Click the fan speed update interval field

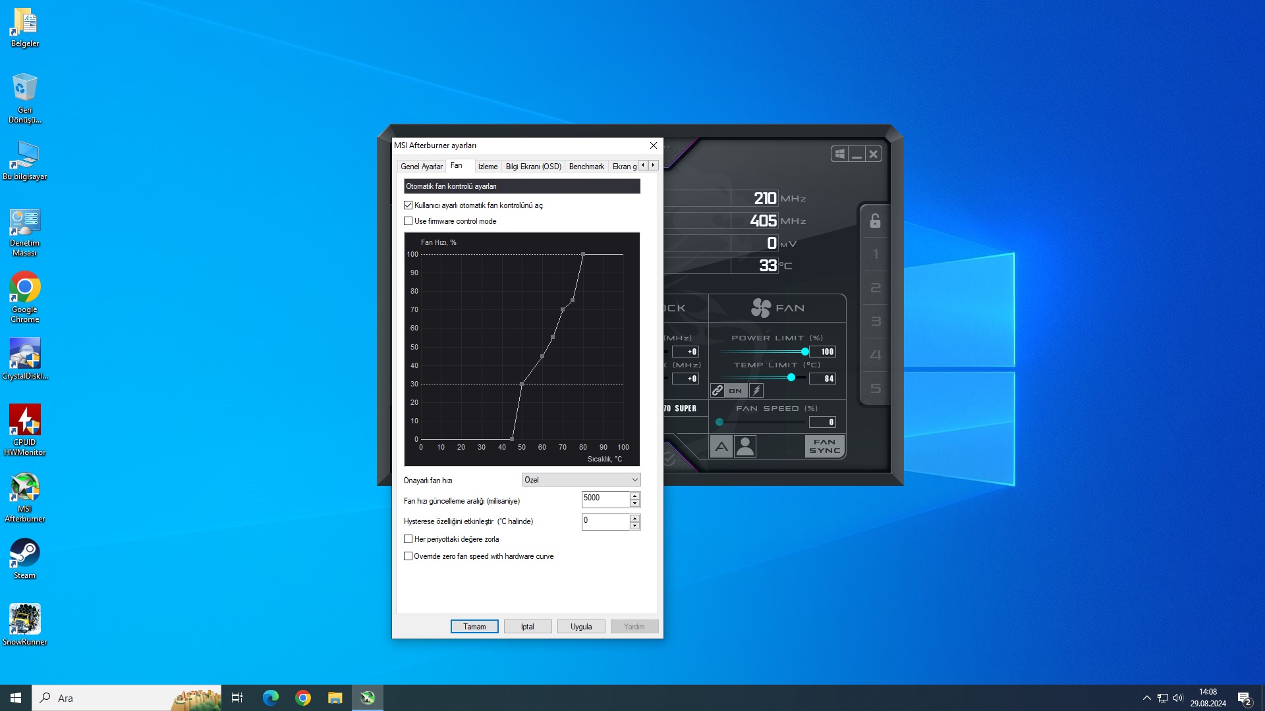[x=605, y=499]
